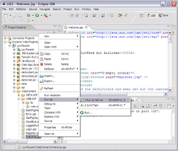
Task: Click Project Explorer horizontal scrollbar right arrow
Action: click(55, 142)
